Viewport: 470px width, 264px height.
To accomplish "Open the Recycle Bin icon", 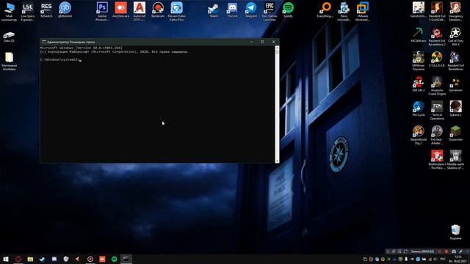I will click(455, 232).
